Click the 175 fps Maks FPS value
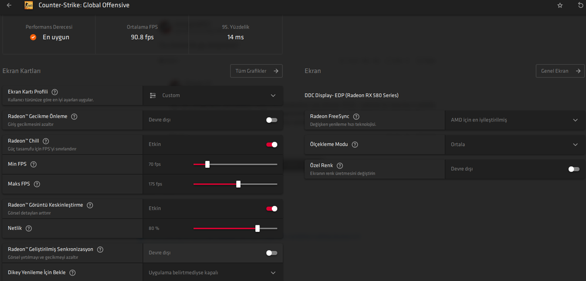The height and width of the screenshot is (281, 586). click(156, 184)
